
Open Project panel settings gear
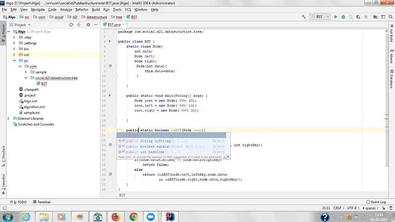(x=88, y=25)
